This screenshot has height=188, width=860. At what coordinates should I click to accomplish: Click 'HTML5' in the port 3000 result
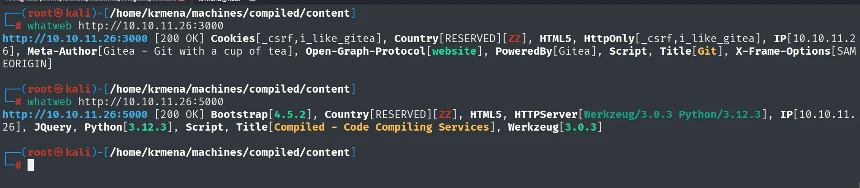point(555,39)
